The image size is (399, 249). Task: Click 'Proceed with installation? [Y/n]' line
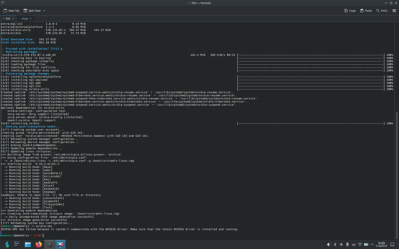[x=32, y=49]
